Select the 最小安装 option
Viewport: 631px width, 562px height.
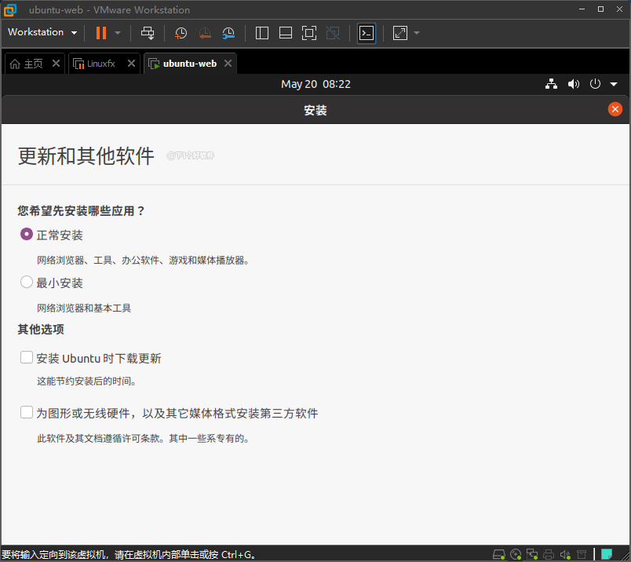tap(26, 282)
